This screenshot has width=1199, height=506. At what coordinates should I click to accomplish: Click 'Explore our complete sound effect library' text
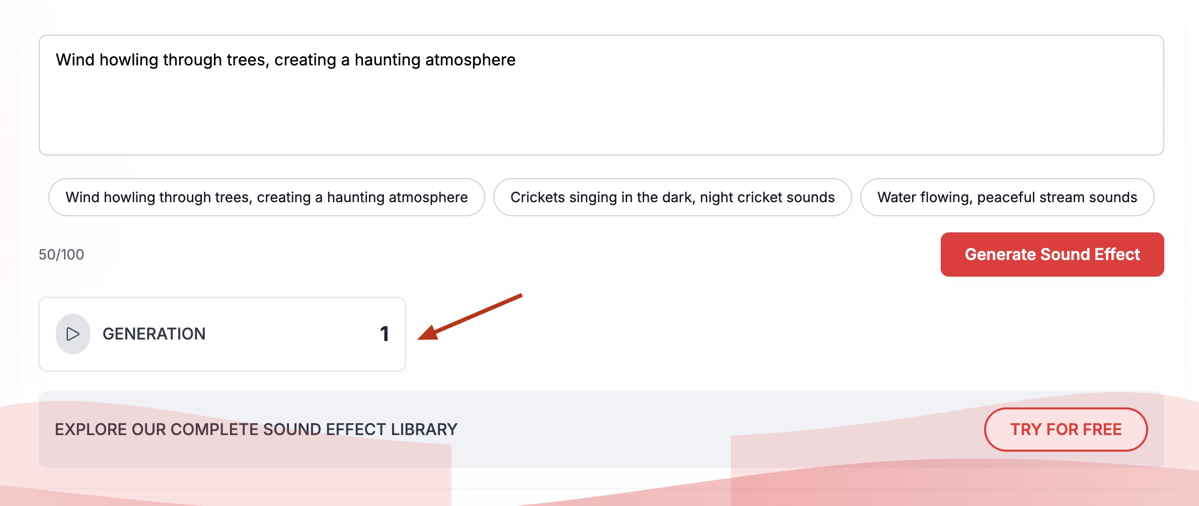pos(256,430)
